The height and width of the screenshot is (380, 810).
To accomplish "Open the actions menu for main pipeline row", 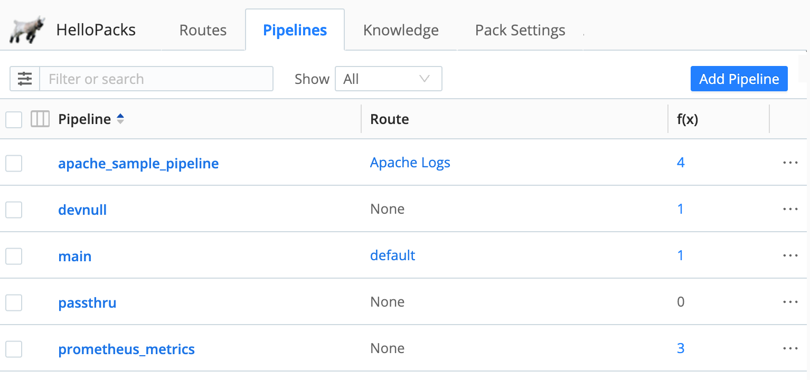I will point(790,255).
